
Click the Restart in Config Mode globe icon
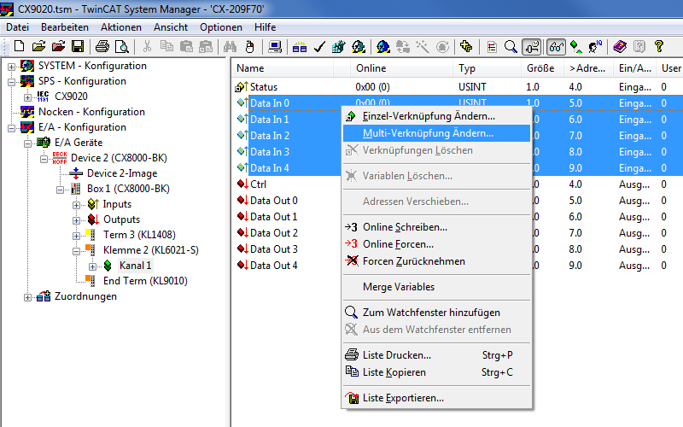point(383,46)
